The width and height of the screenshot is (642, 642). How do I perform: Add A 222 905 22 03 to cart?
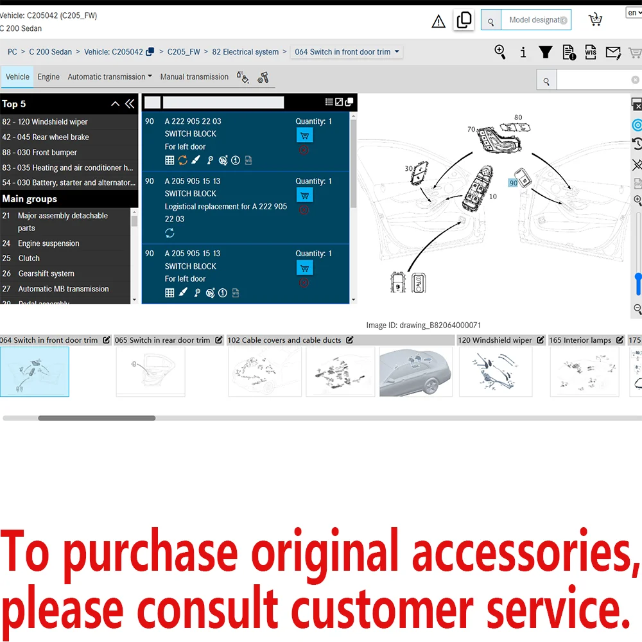point(304,135)
